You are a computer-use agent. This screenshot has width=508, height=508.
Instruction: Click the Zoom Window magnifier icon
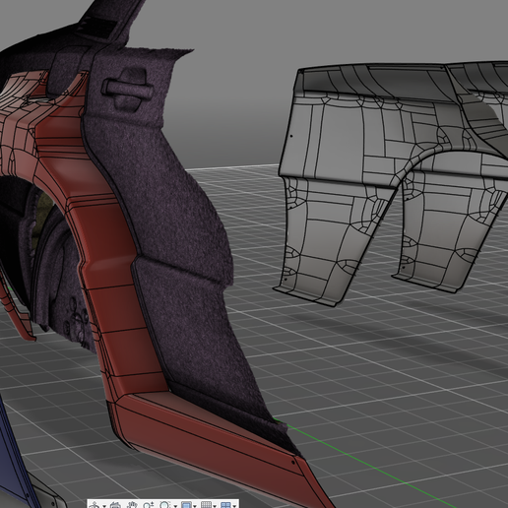tap(164, 505)
